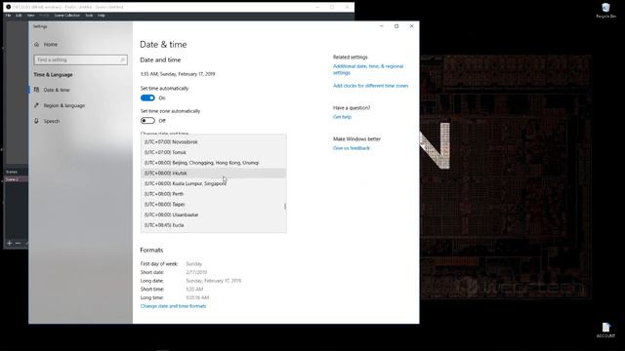Viewport: 625px width, 351px height.
Task: Choose (UTC+07:00) Novosibirsk time zone
Action: (213, 141)
